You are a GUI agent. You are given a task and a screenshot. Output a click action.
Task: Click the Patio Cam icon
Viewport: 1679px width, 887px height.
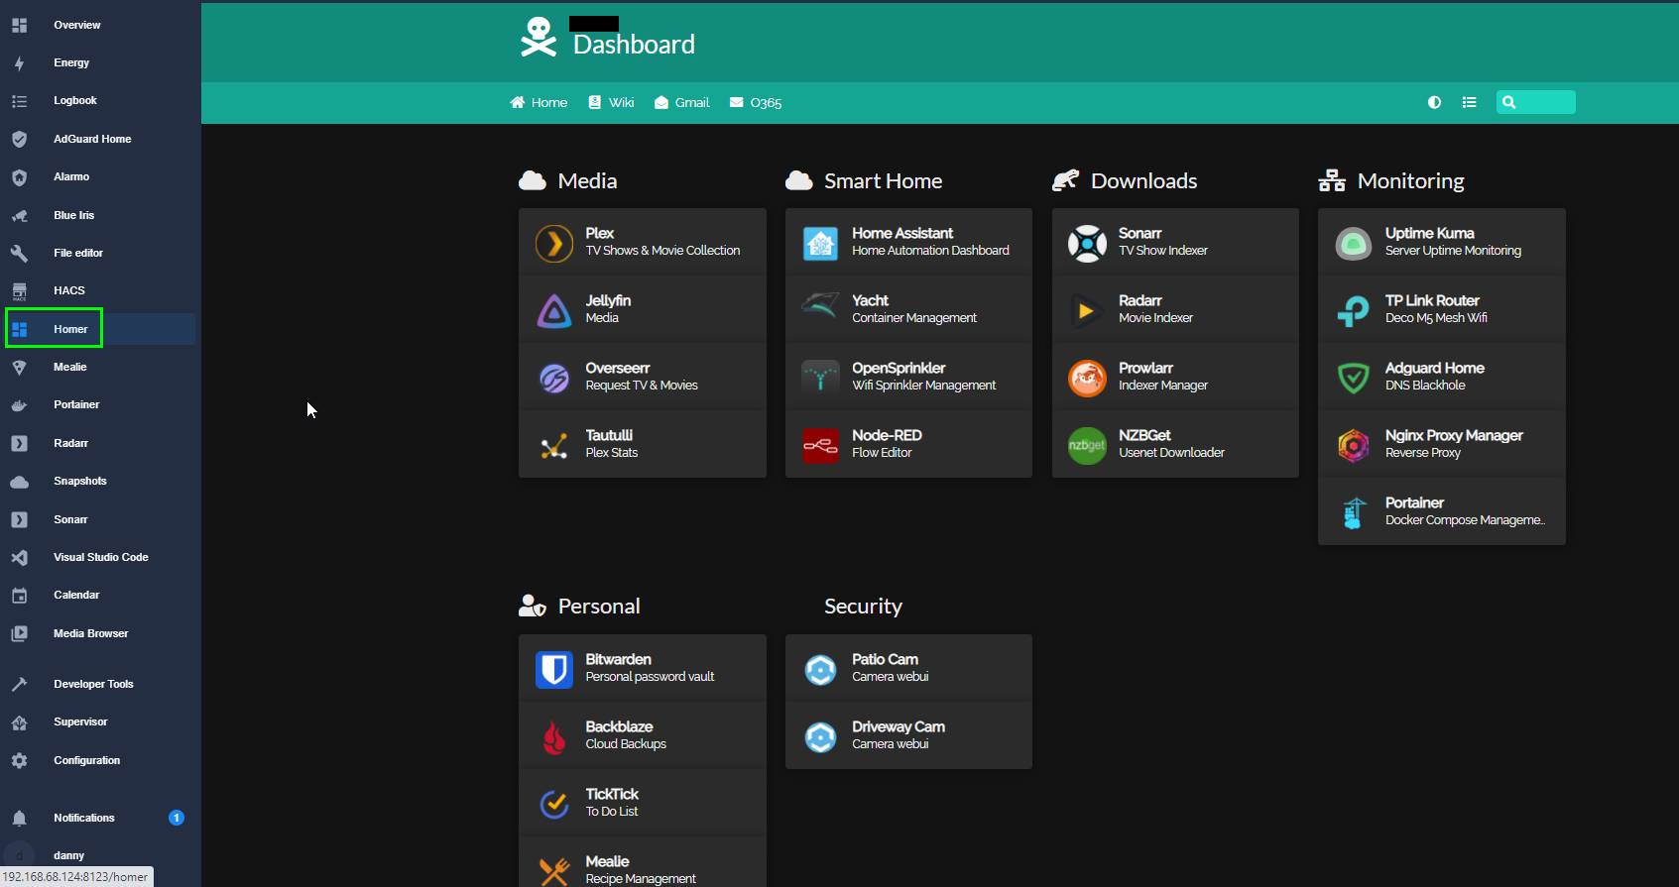tap(820, 669)
